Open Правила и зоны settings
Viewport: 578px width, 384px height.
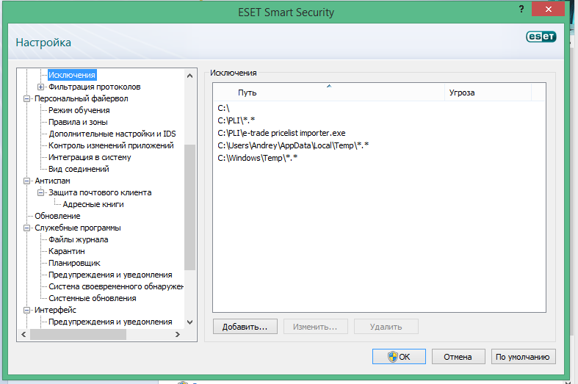coord(78,123)
